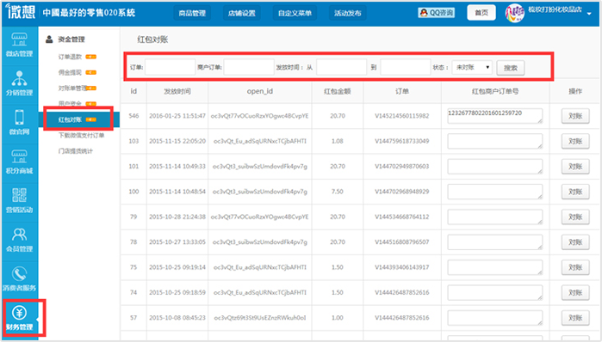The height and width of the screenshot is (342, 602).
Task: Click the 到 end date field
Action: click(405, 67)
